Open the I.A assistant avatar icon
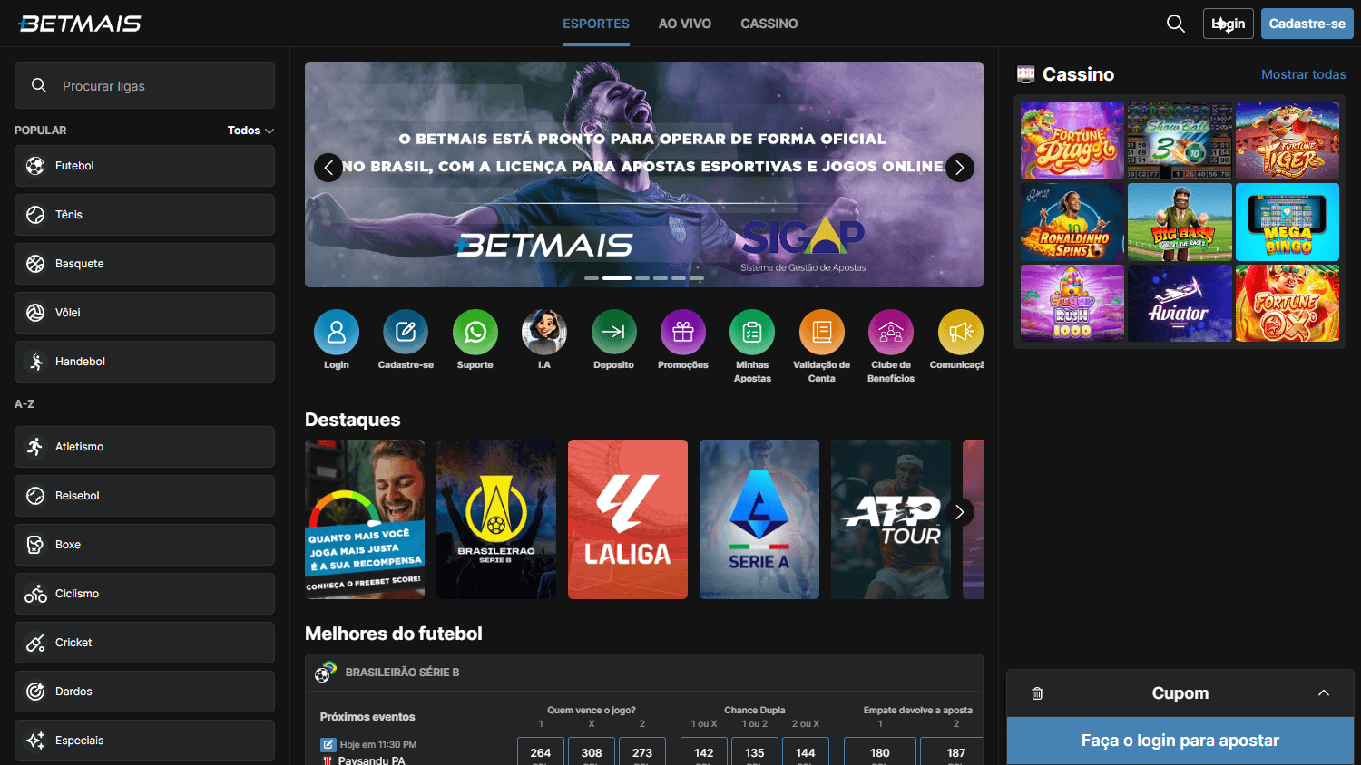The image size is (1361, 765). click(x=544, y=332)
